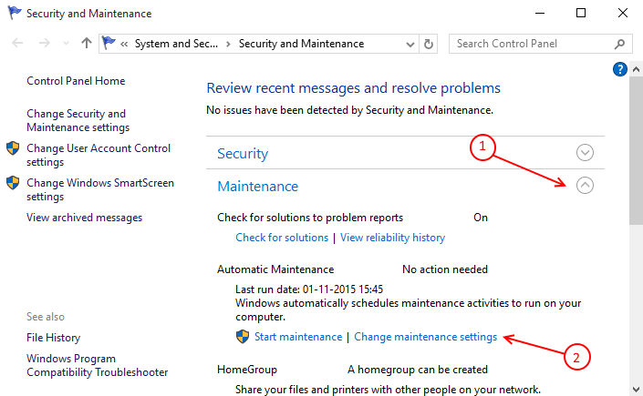This screenshot has width=643, height=396.
Task: Open Change Windows SmartScreen settings
Action: point(100,189)
